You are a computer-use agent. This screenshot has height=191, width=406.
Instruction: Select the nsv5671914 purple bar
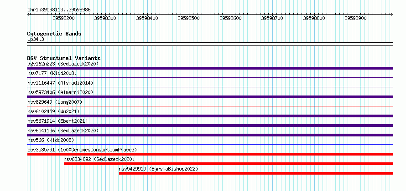coord(210,126)
